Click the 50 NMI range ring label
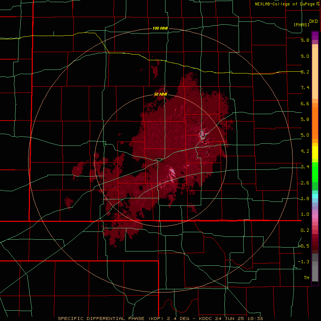The height and width of the screenshot is (321, 321). pos(160,94)
